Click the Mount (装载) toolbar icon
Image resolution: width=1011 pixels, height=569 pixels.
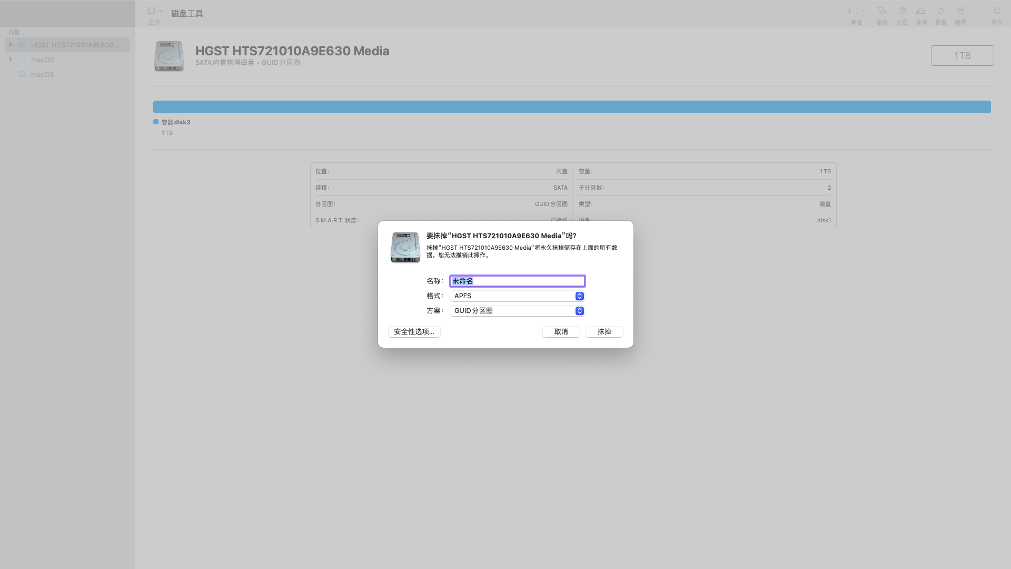tap(960, 11)
